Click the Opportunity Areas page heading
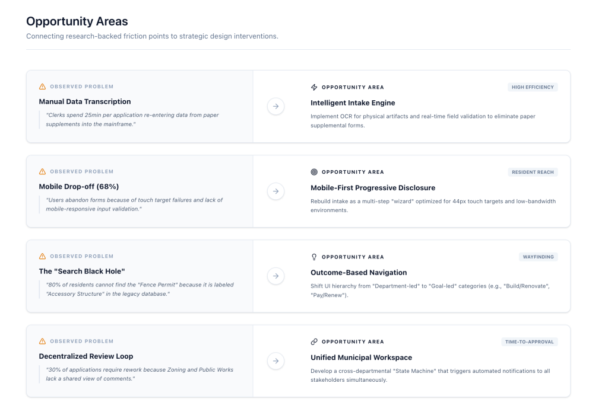Viewport: 608px width, 415px height. pyautogui.click(x=77, y=21)
